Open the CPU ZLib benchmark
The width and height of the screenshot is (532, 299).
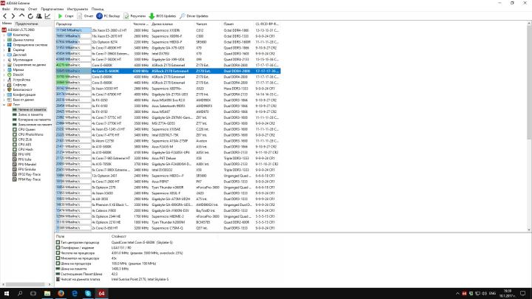[25, 140]
